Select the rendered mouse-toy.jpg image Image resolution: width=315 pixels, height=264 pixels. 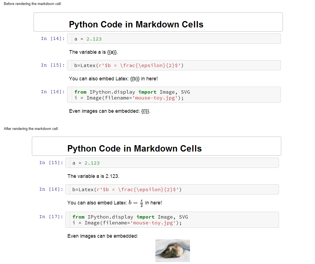pyautogui.click(x=172, y=250)
